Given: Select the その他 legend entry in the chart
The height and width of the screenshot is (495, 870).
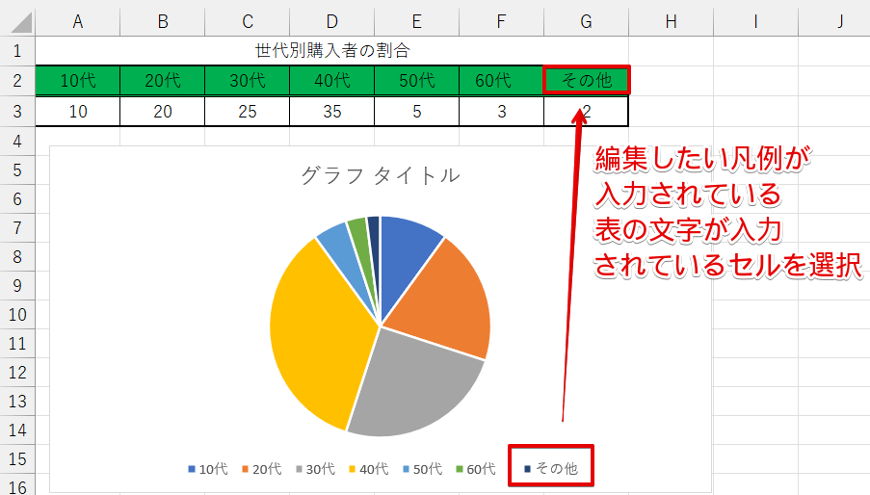Looking at the screenshot, I should (551, 469).
